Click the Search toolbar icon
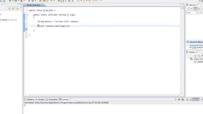Screen dimensions: 203x114 tap(51, 1)
